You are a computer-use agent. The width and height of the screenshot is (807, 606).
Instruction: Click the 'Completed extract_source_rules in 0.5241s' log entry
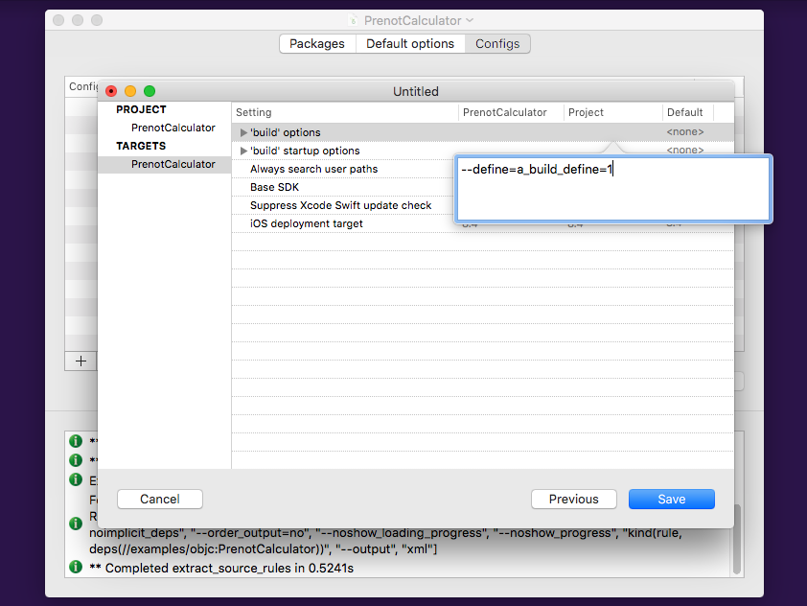[x=221, y=568]
